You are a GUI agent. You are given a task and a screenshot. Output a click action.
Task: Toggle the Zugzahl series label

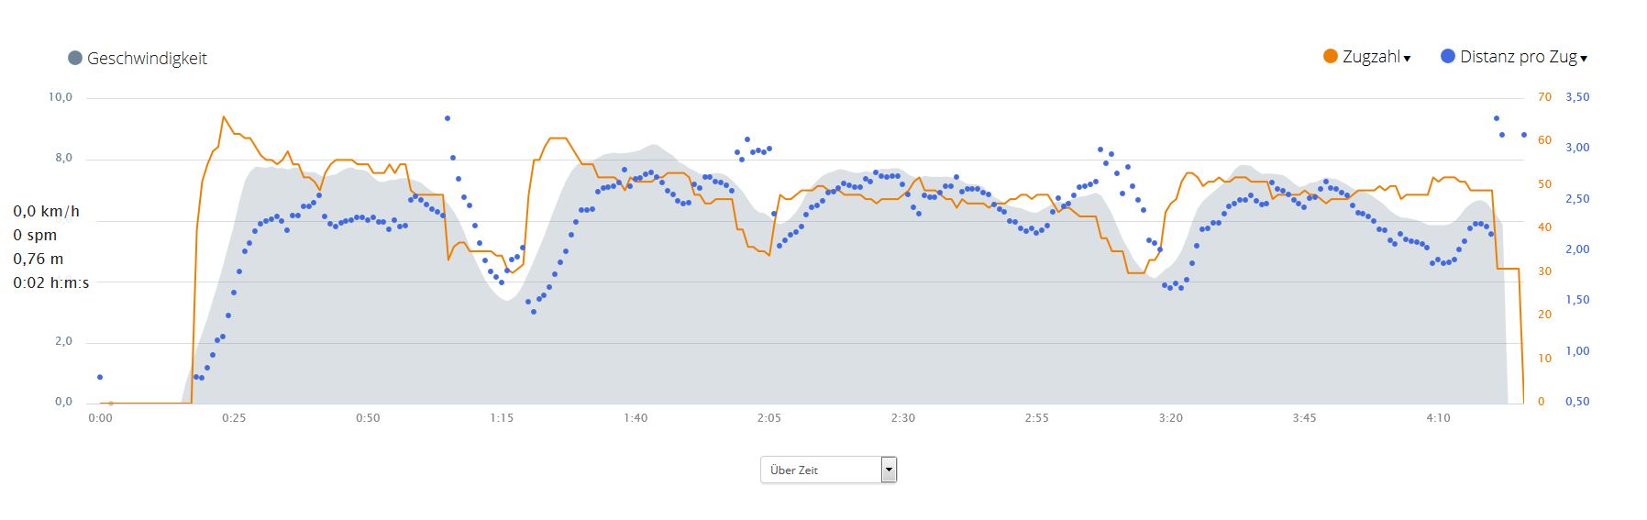coord(1371,57)
